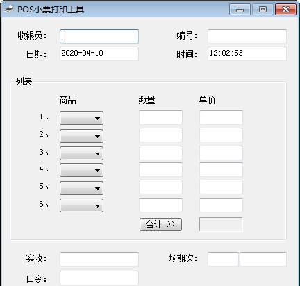Click the 口令 label

pyautogui.click(x=37, y=278)
